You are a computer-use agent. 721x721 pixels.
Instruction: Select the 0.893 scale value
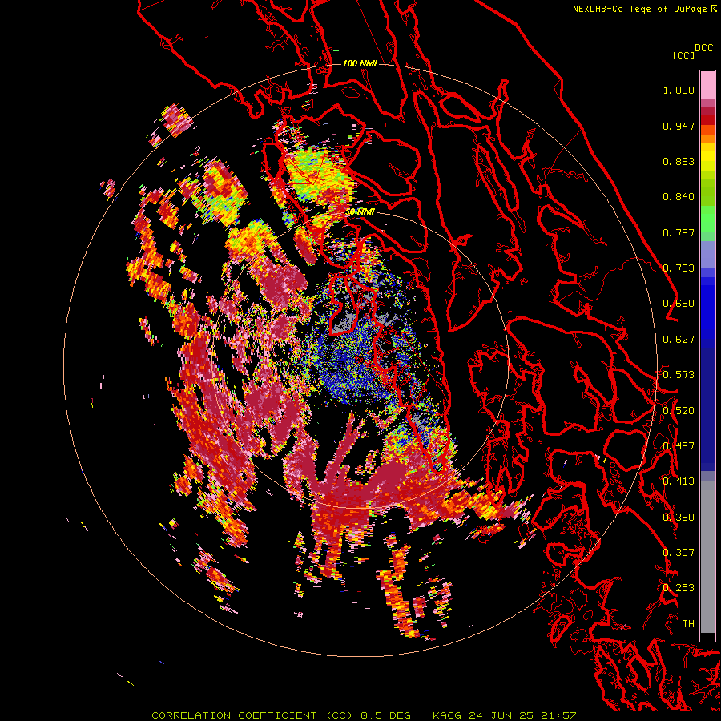click(x=679, y=161)
